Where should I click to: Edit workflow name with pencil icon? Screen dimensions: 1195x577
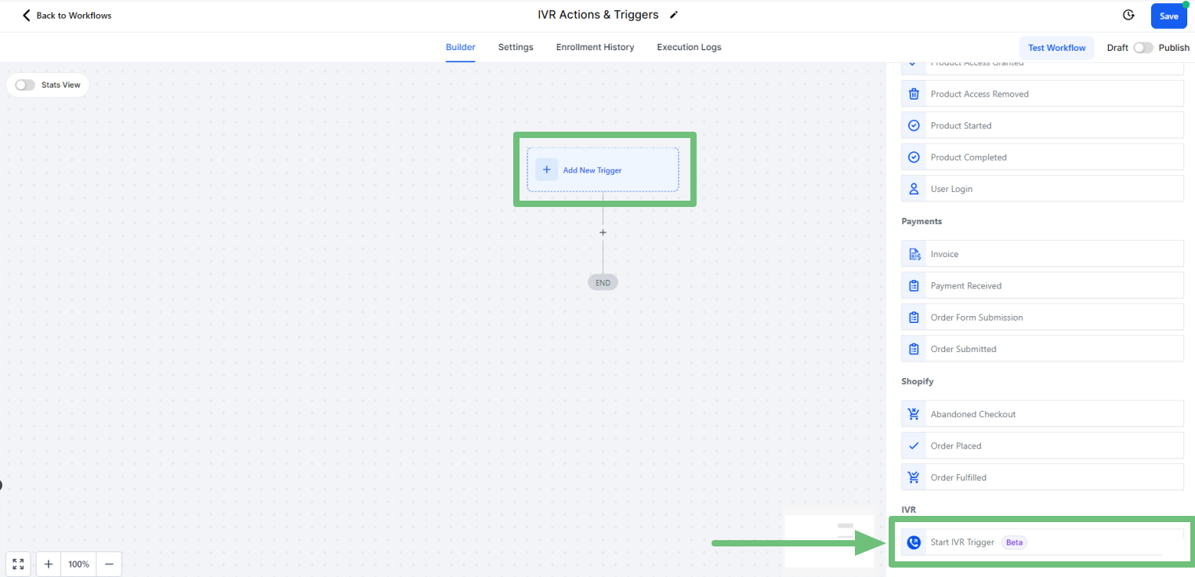point(673,15)
